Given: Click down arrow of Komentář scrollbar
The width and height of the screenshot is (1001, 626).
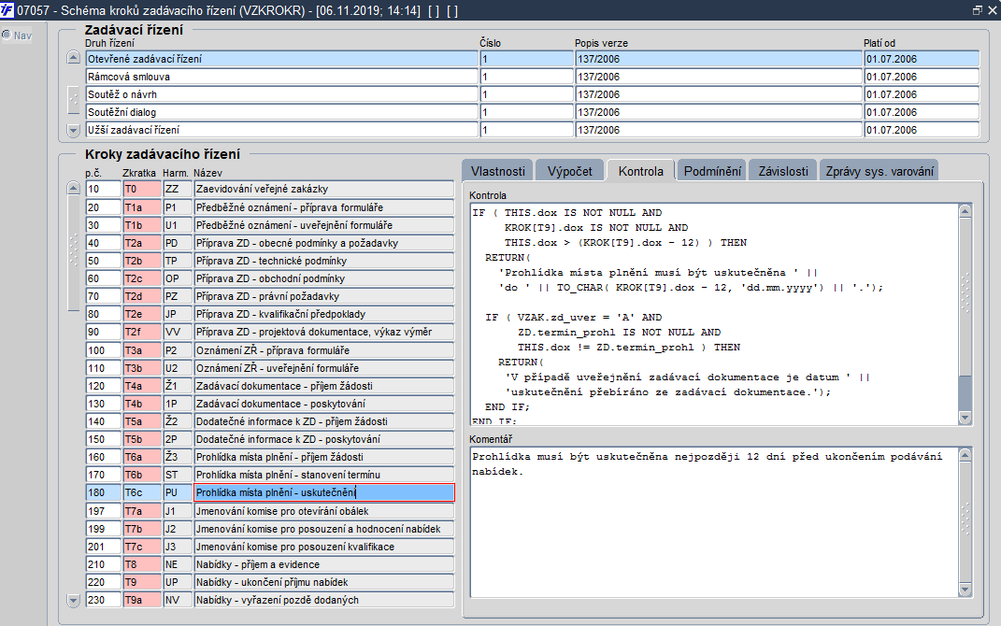Looking at the screenshot, I should (965, 590).
